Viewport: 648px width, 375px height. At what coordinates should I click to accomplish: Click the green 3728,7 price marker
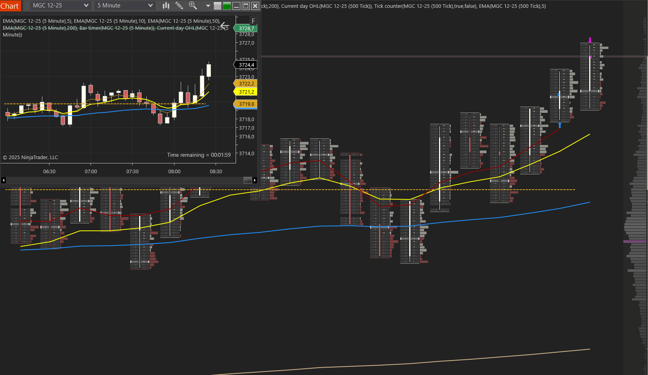(x=246, y=28)
